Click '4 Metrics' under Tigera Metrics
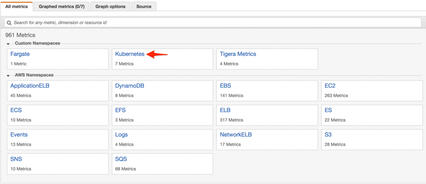This screenshot has height=184, width=426. [229, 64]
